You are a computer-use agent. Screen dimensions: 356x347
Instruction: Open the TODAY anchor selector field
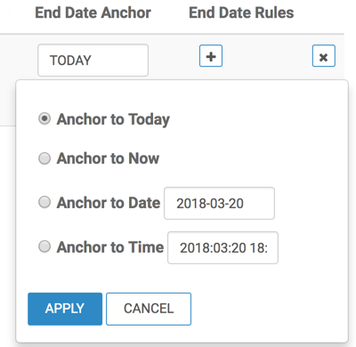pyautogui.click(x=93, y=61)
